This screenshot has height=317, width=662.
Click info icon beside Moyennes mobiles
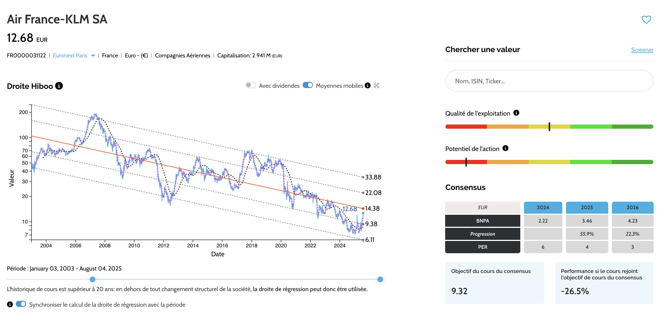point(367,86)
